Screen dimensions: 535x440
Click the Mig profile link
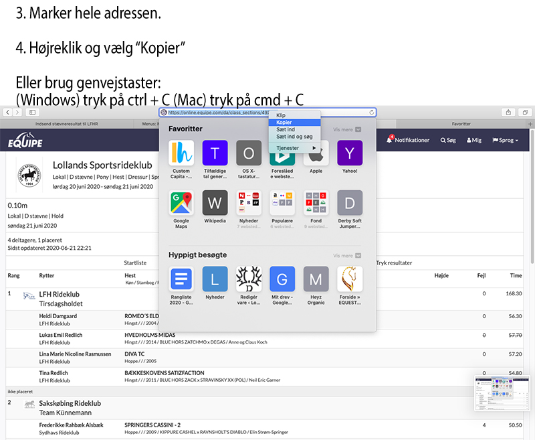473,140
